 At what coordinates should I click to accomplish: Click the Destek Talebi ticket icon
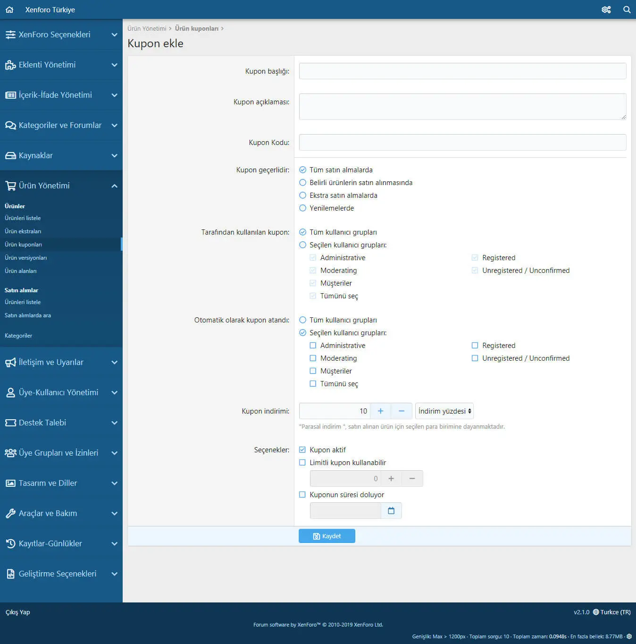10,423
